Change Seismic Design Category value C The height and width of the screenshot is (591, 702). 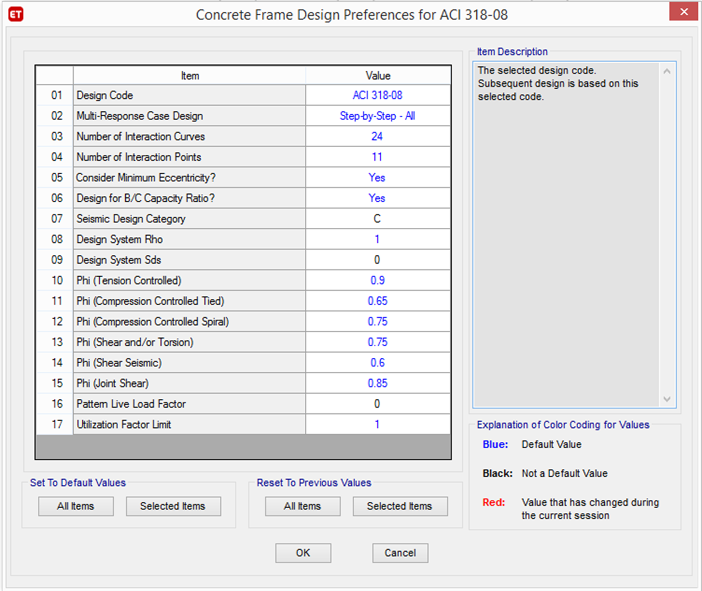[x=378, y=219]
